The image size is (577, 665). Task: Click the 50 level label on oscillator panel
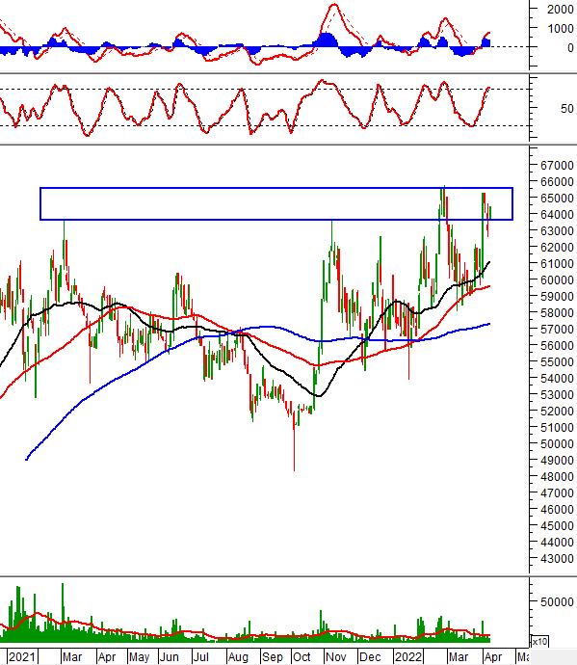(x=566, y=109)
